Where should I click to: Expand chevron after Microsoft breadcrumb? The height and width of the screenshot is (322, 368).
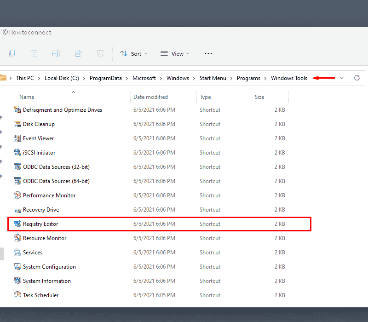161,78
